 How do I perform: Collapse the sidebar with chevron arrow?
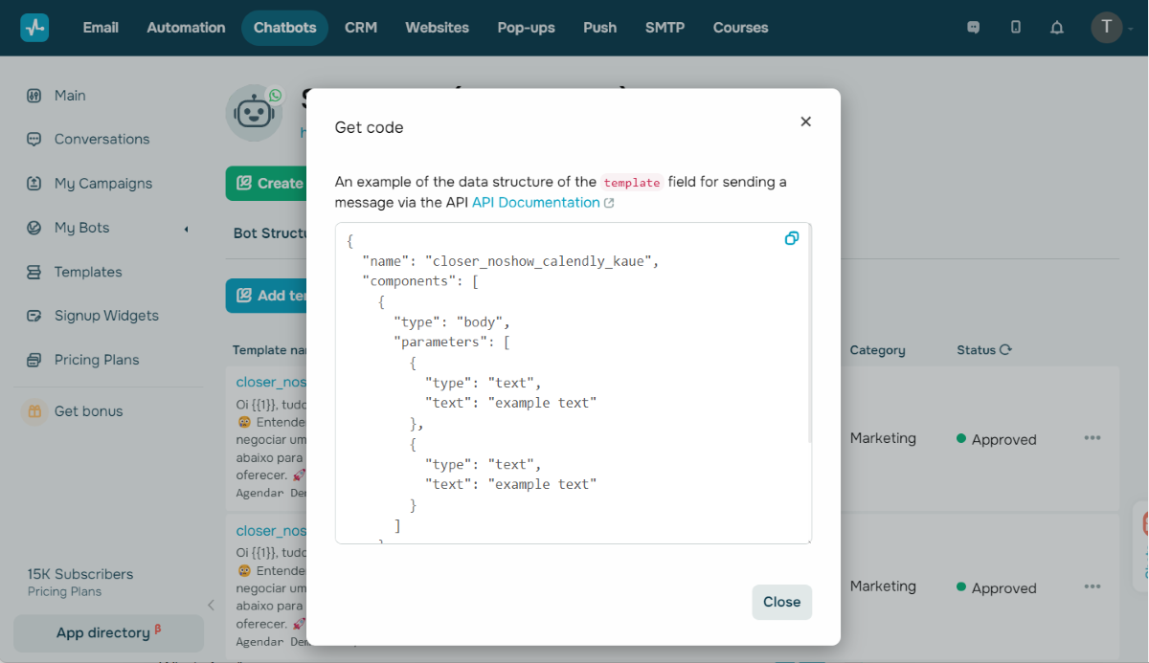point(211,605)
